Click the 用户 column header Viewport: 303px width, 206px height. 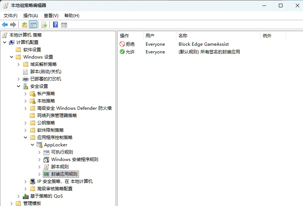(x=150, y=35)
